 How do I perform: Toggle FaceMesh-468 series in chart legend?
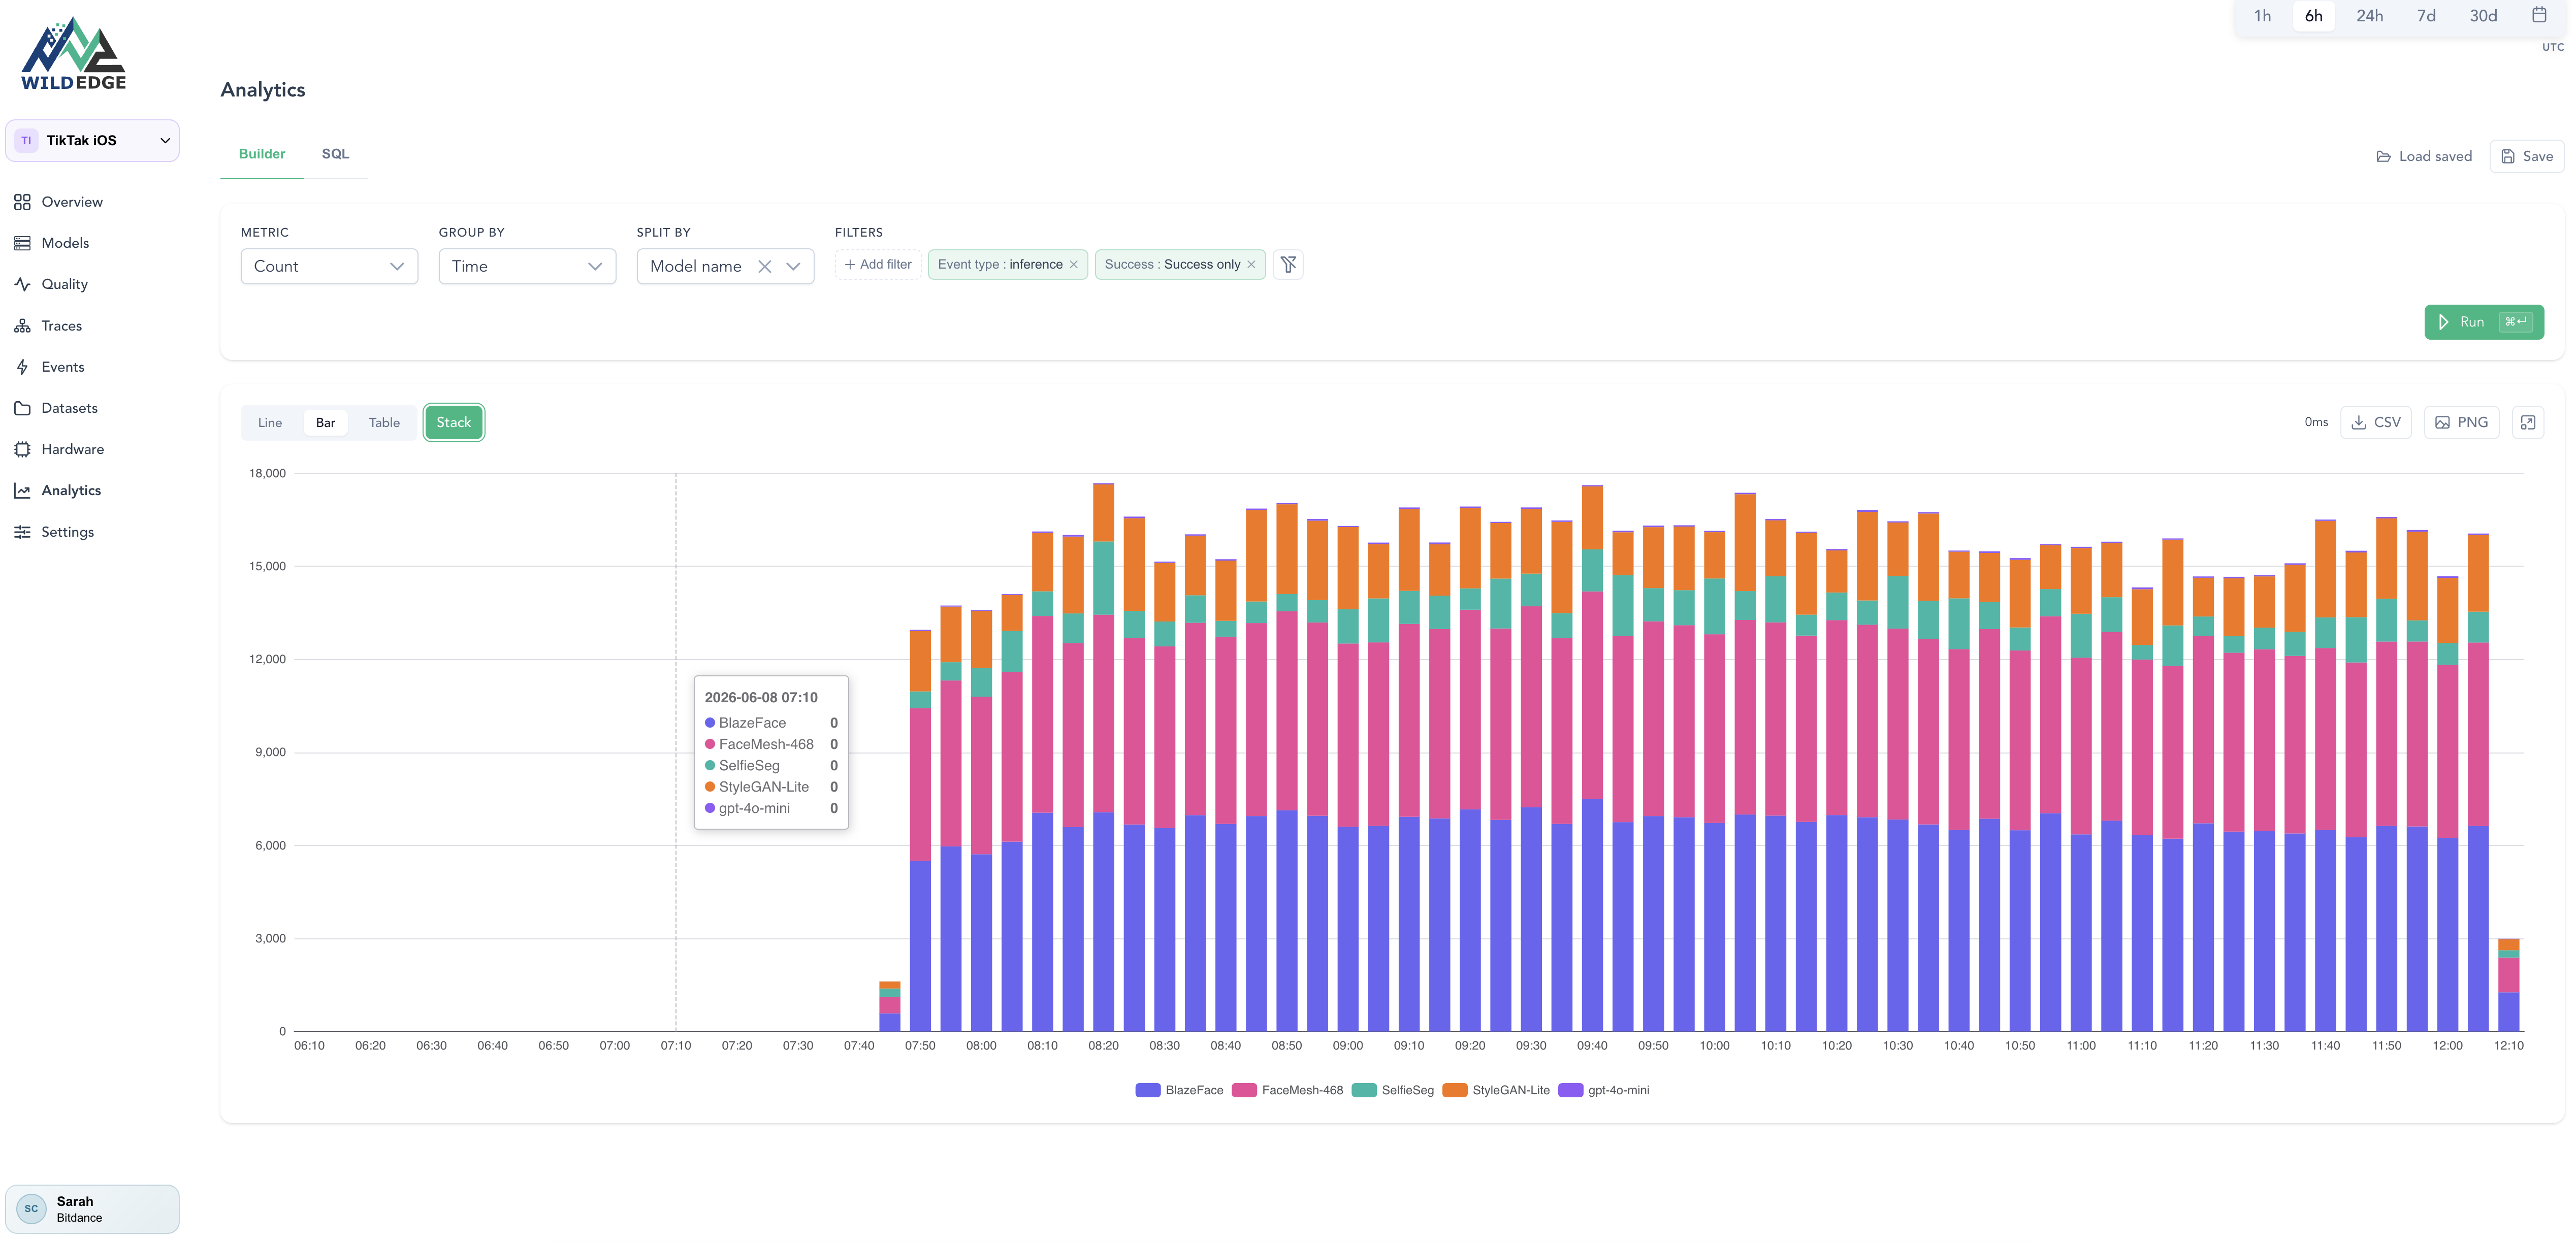[1288, 1090]
